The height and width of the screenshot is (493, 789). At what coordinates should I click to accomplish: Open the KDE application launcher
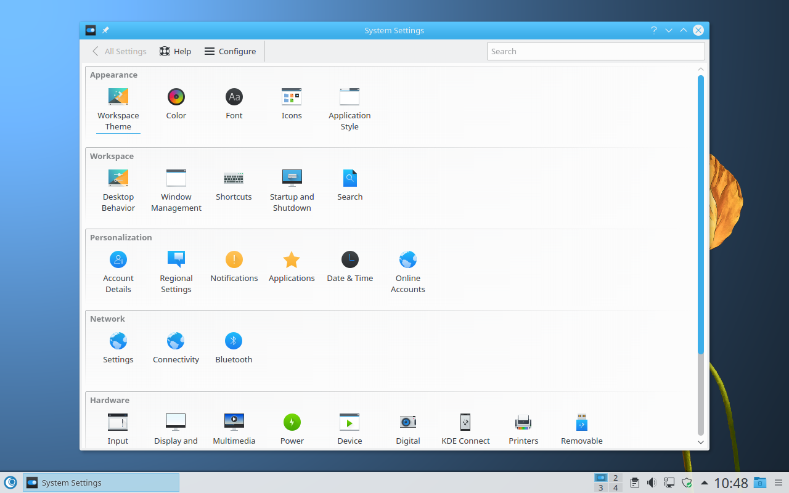click(10, 483)
